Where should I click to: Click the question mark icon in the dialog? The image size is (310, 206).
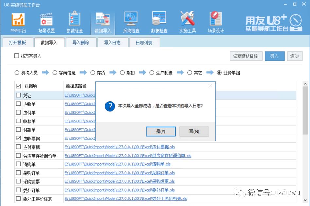coord(110,106)
